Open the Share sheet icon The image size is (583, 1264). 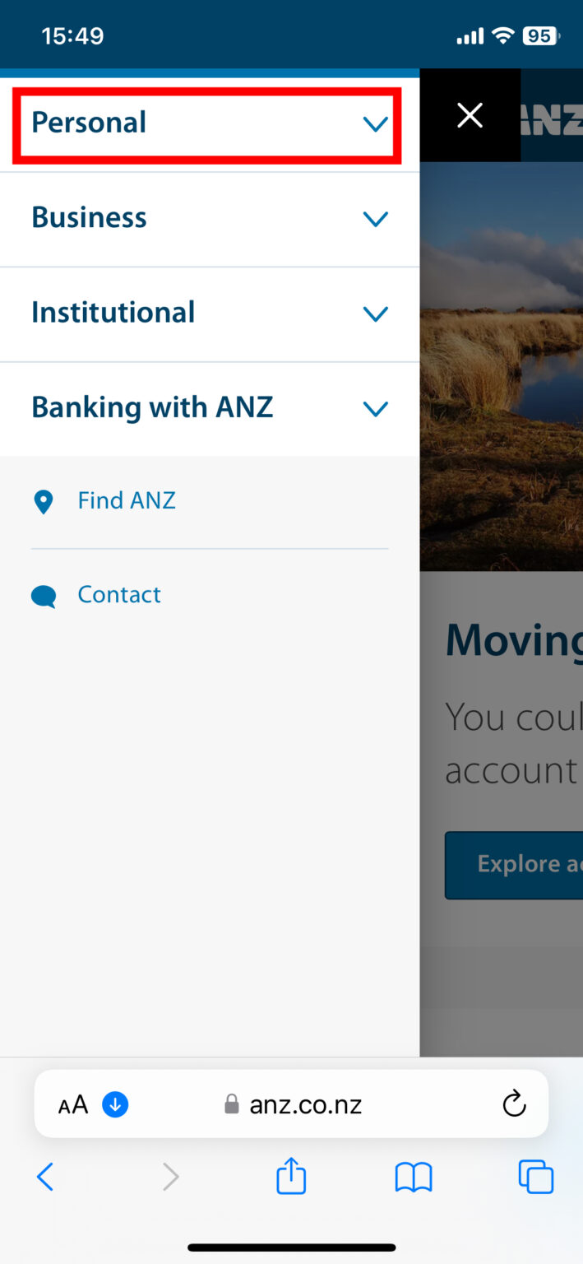(x=290, y=1176)
